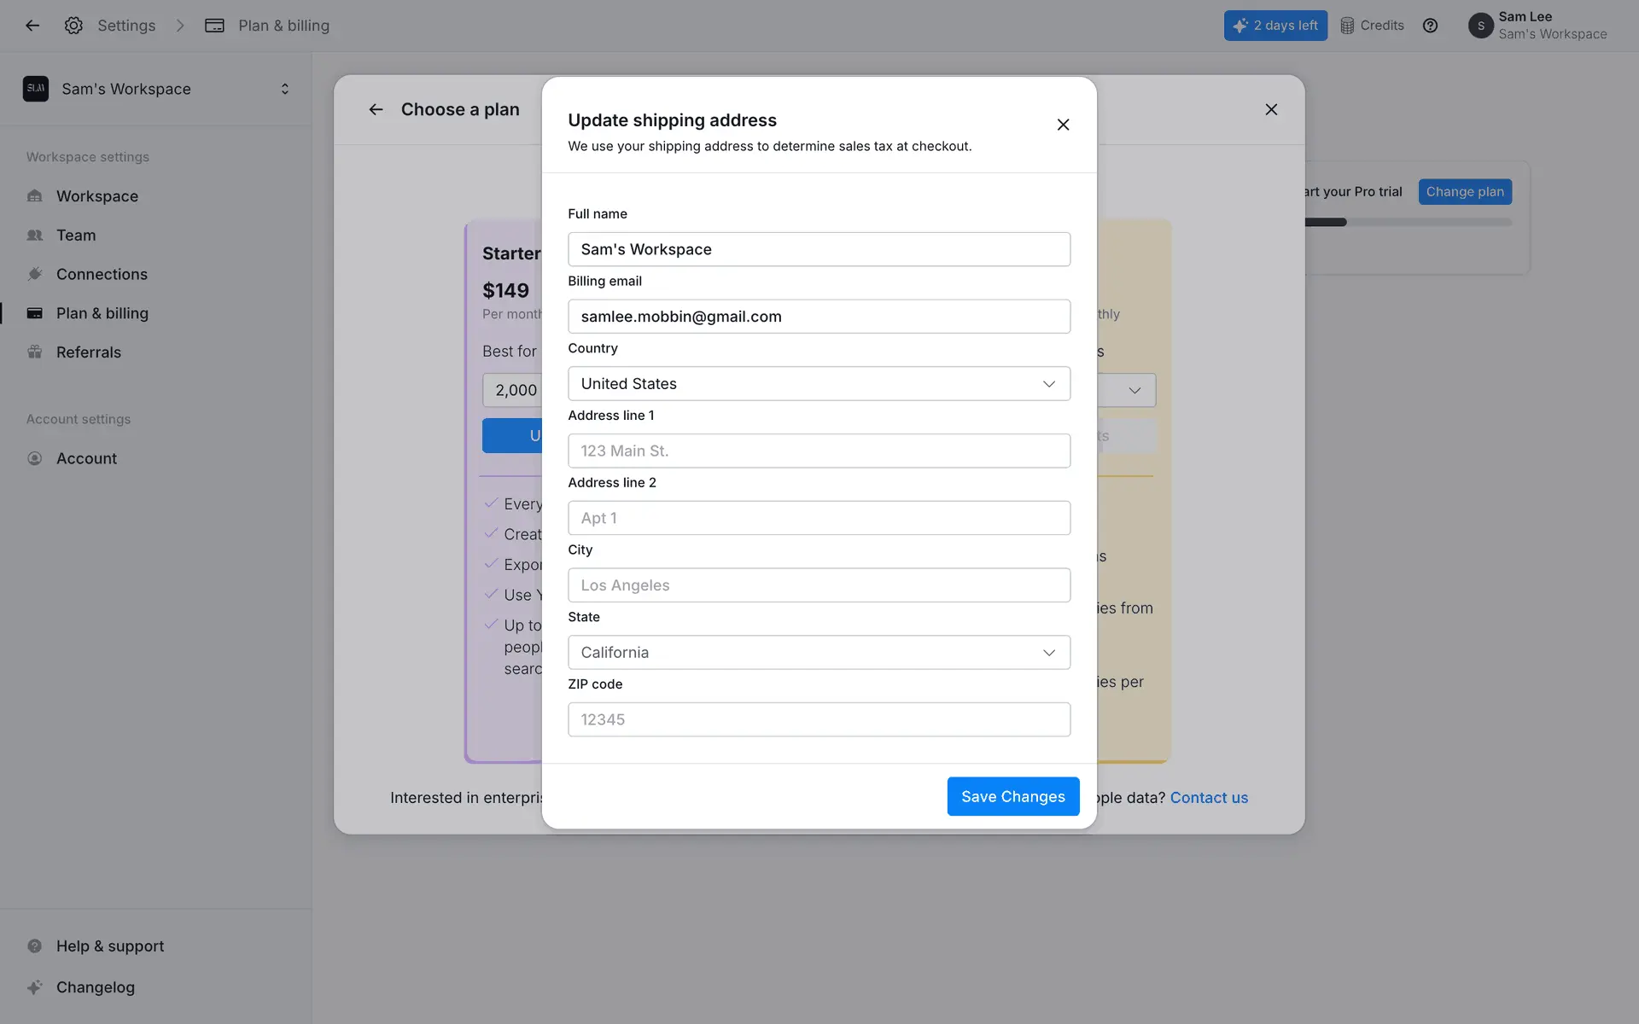Open the Connections settings page
This screenshot has width=1639, height=1024.
coord(102,275)
